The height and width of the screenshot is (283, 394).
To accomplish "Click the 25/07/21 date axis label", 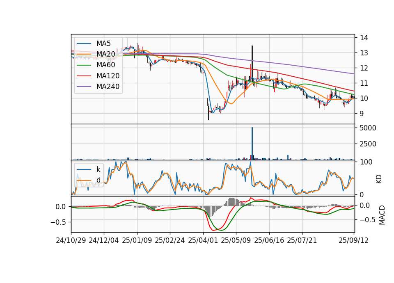I will (x=302, y=240).
